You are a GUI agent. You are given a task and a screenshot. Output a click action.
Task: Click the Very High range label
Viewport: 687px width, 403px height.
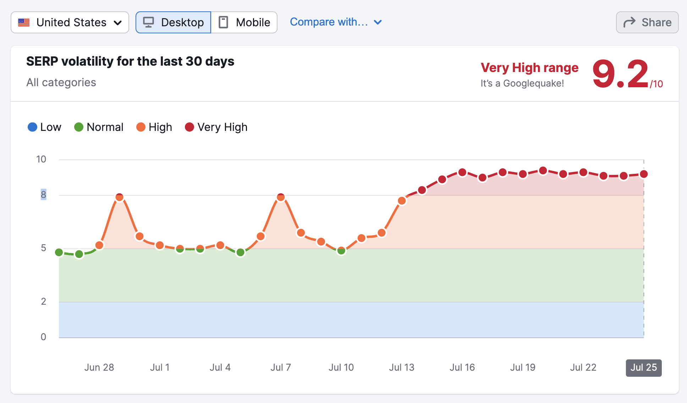[x=529, y=67]
